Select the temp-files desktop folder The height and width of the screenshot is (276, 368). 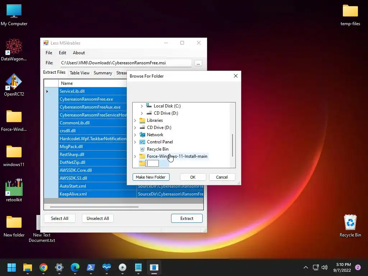(x=350, y=15)
